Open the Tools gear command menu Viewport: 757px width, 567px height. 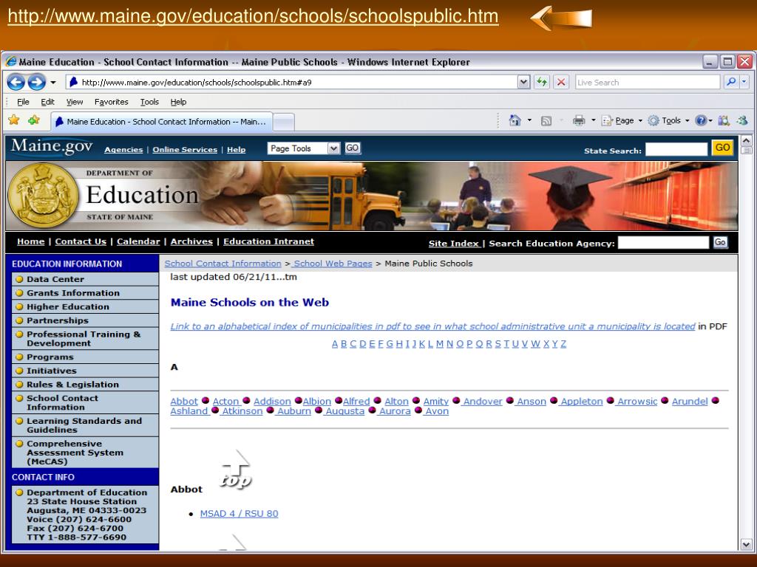668,120
